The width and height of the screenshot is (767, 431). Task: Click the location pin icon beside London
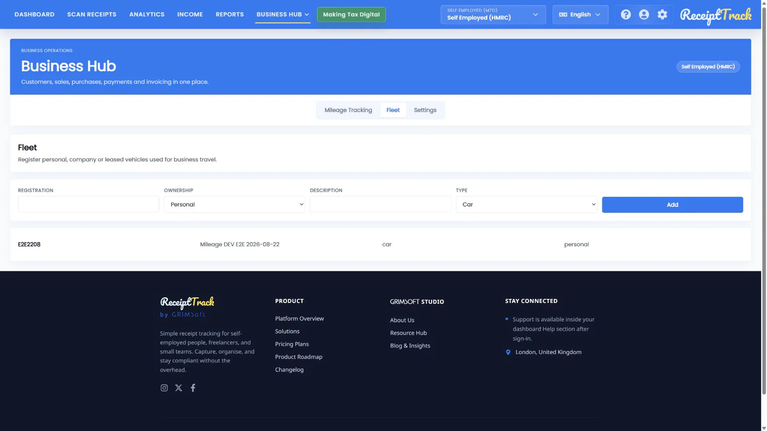tap(508, 352)
